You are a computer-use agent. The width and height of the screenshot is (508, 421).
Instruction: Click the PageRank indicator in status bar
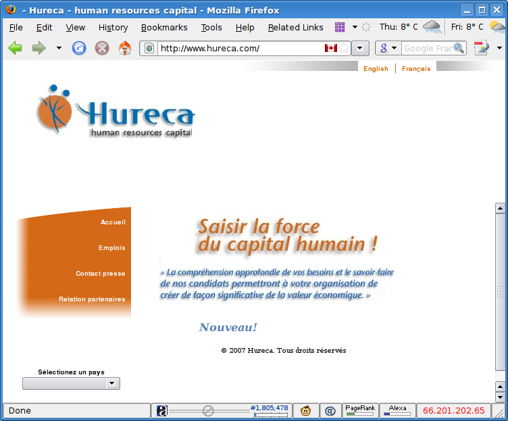tap(360, 410)
